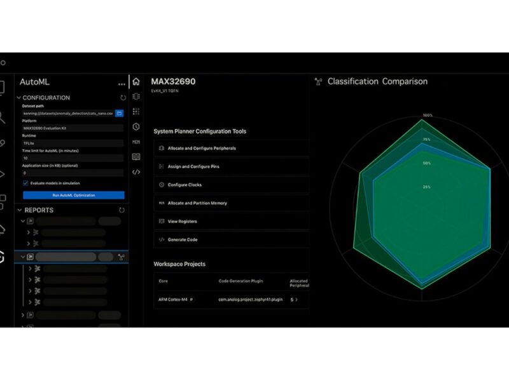Image resolution: width=509 pixels, height=381 pixels.
Task: Toggle the run indicator on the first report entry
Action: coord(30,221)
